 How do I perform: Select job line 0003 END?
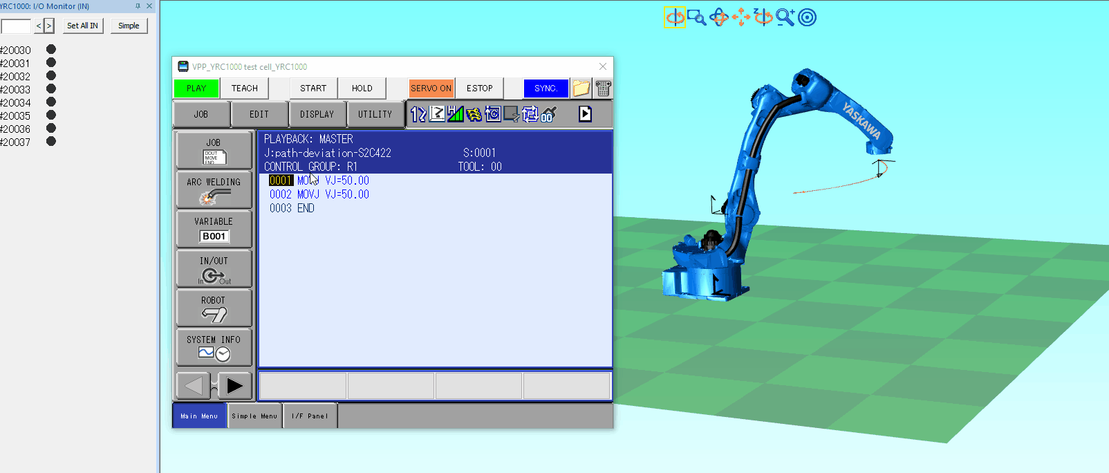[x=292, y=208]
